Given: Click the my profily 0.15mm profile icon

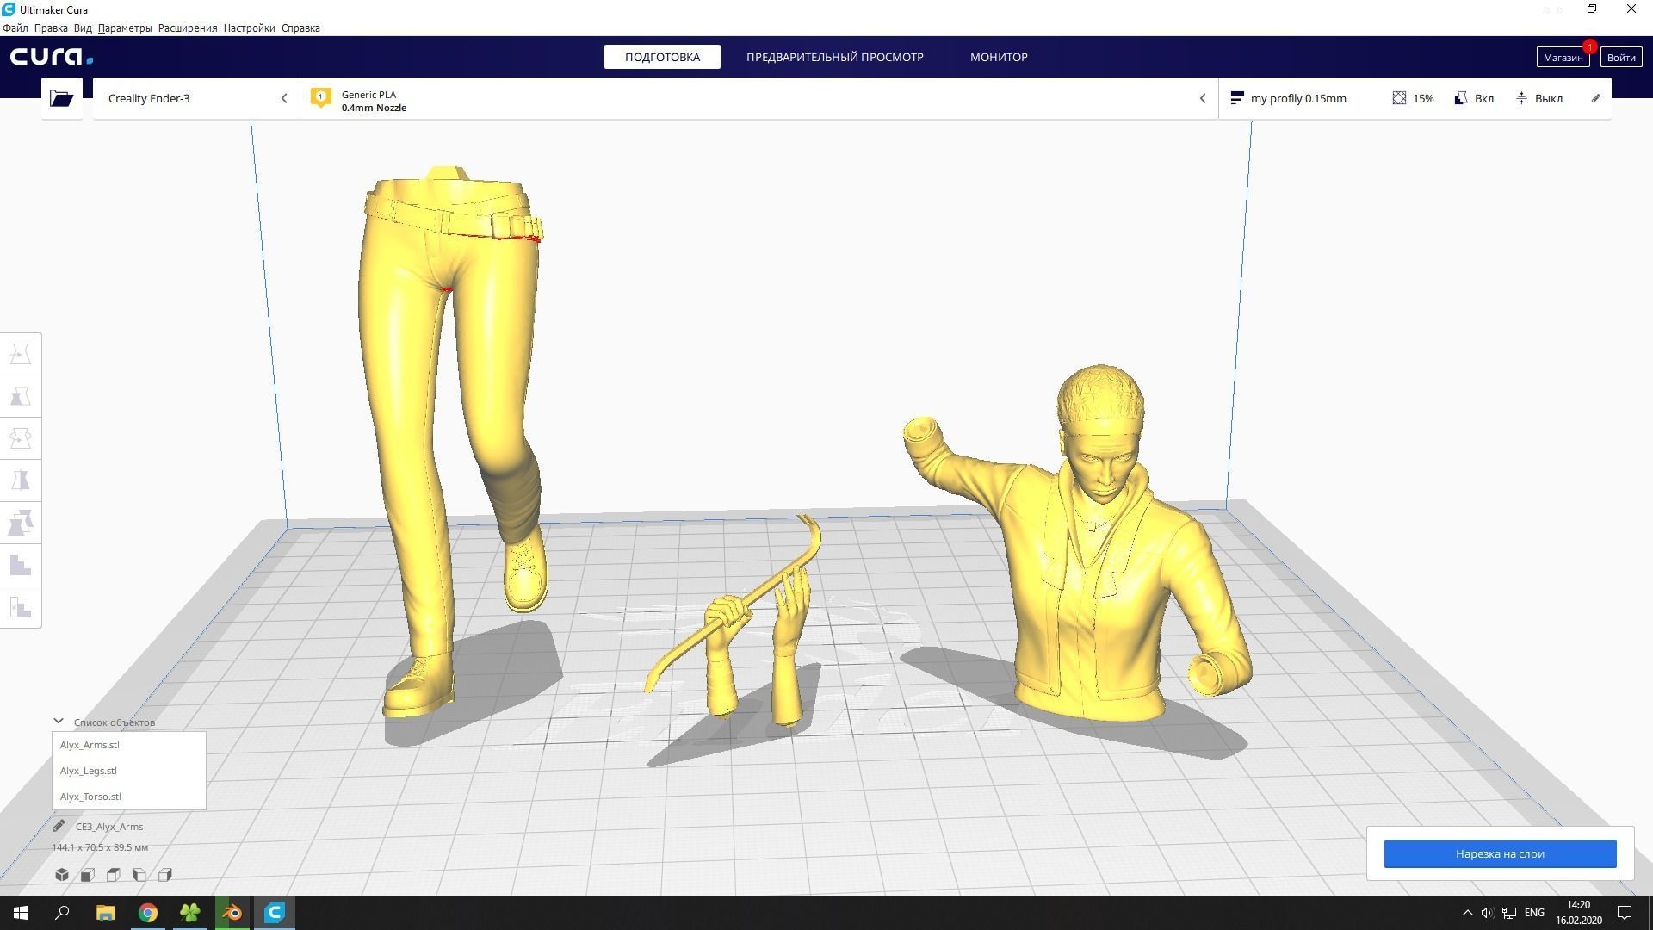Looking at the screenshot, I should [1237, 98].
